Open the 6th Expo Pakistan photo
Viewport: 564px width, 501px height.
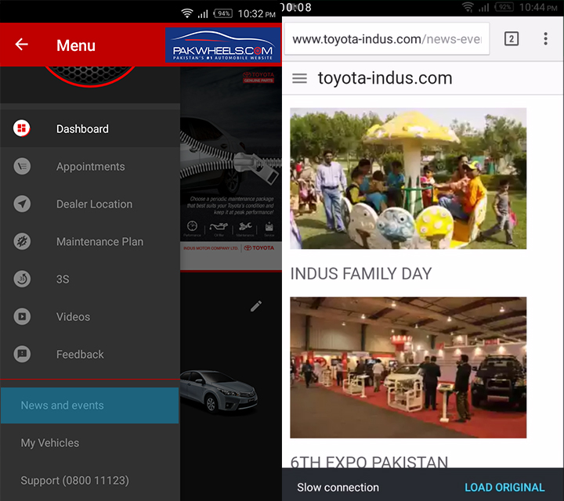click(408, 367)
